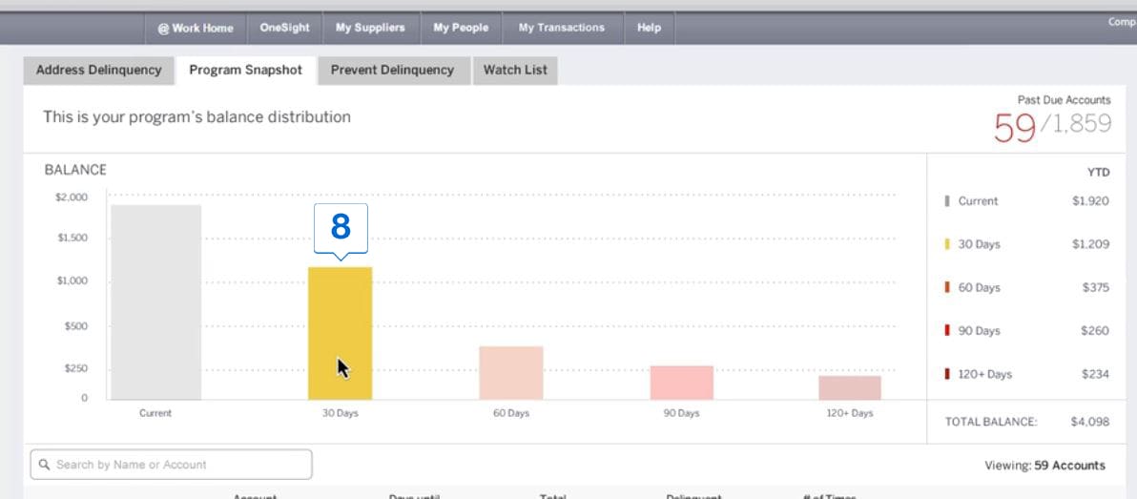Viewport: 1137px width, 499px height.
Task: Open the OneSight menu item
Action: 284,28
